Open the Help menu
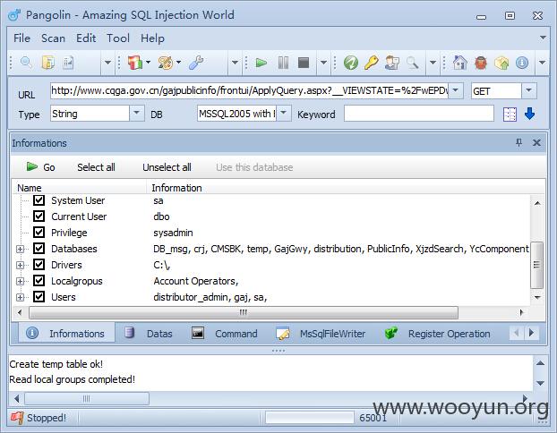The height and width of the screenshot is (433, 557). [152, 38]
